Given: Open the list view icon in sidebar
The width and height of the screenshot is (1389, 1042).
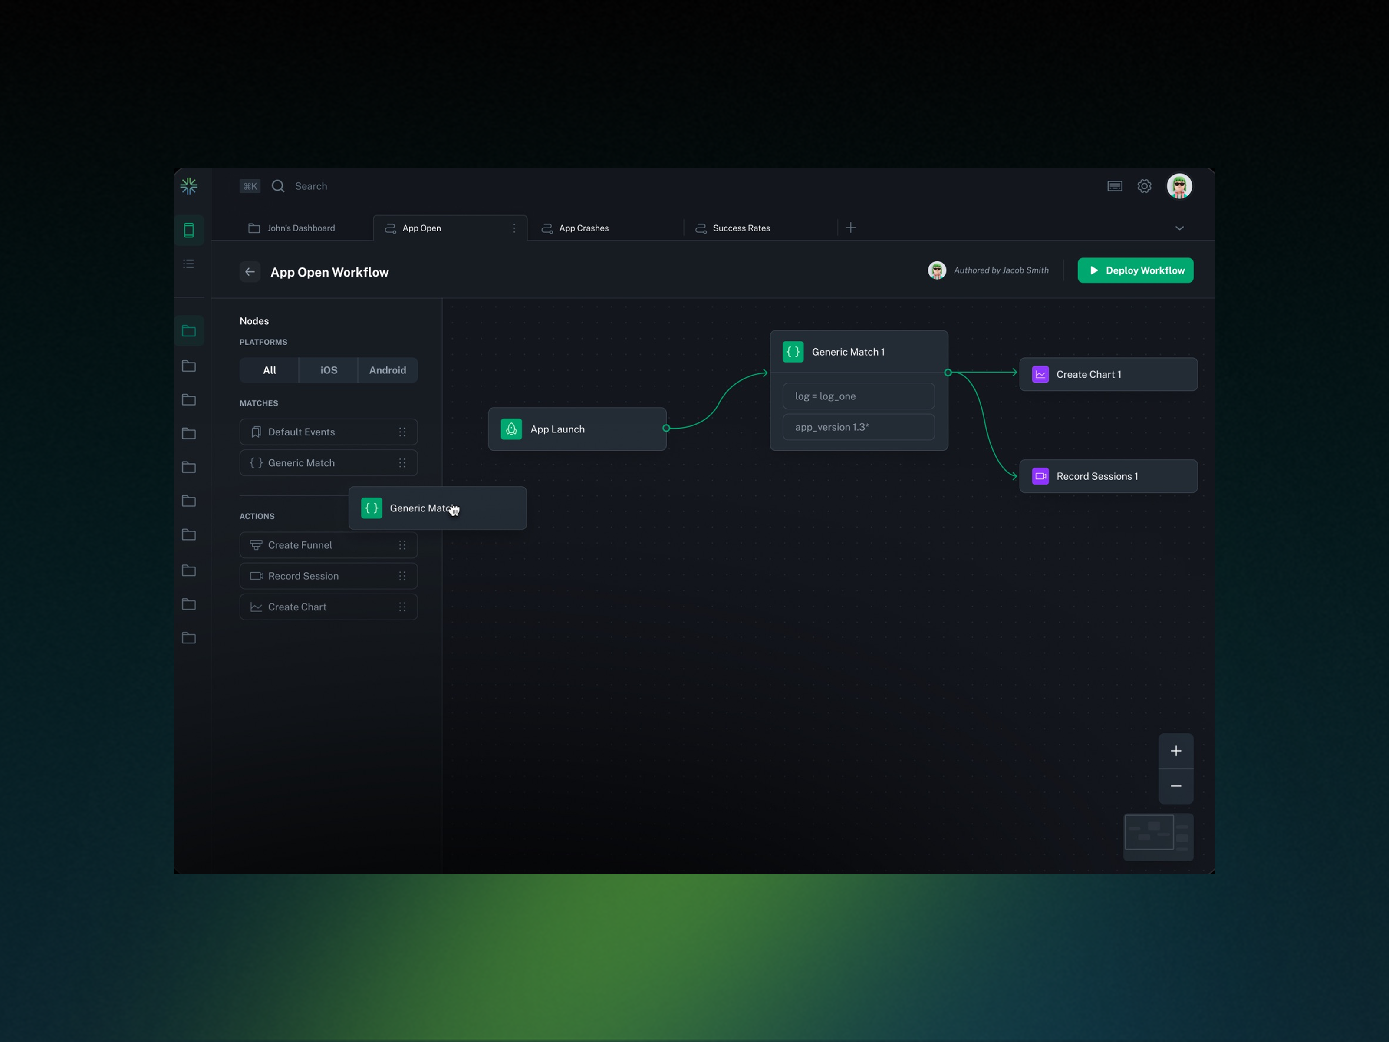Looking at the screenshot, I should (189, 264).
